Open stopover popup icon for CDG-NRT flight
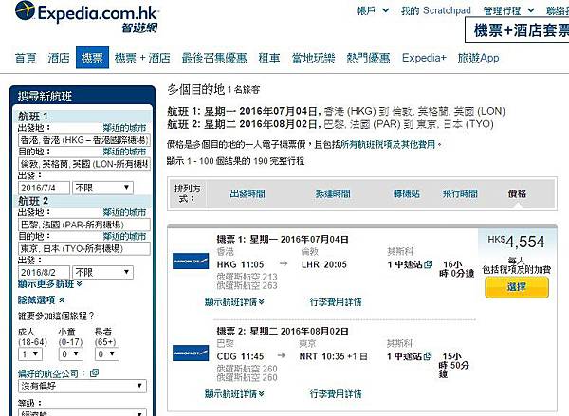This screenshot has height=416, width=569. [428, 356]
